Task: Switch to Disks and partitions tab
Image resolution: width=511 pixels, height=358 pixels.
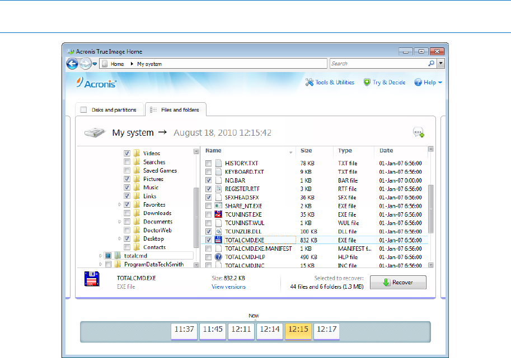Action: point(110,110)
